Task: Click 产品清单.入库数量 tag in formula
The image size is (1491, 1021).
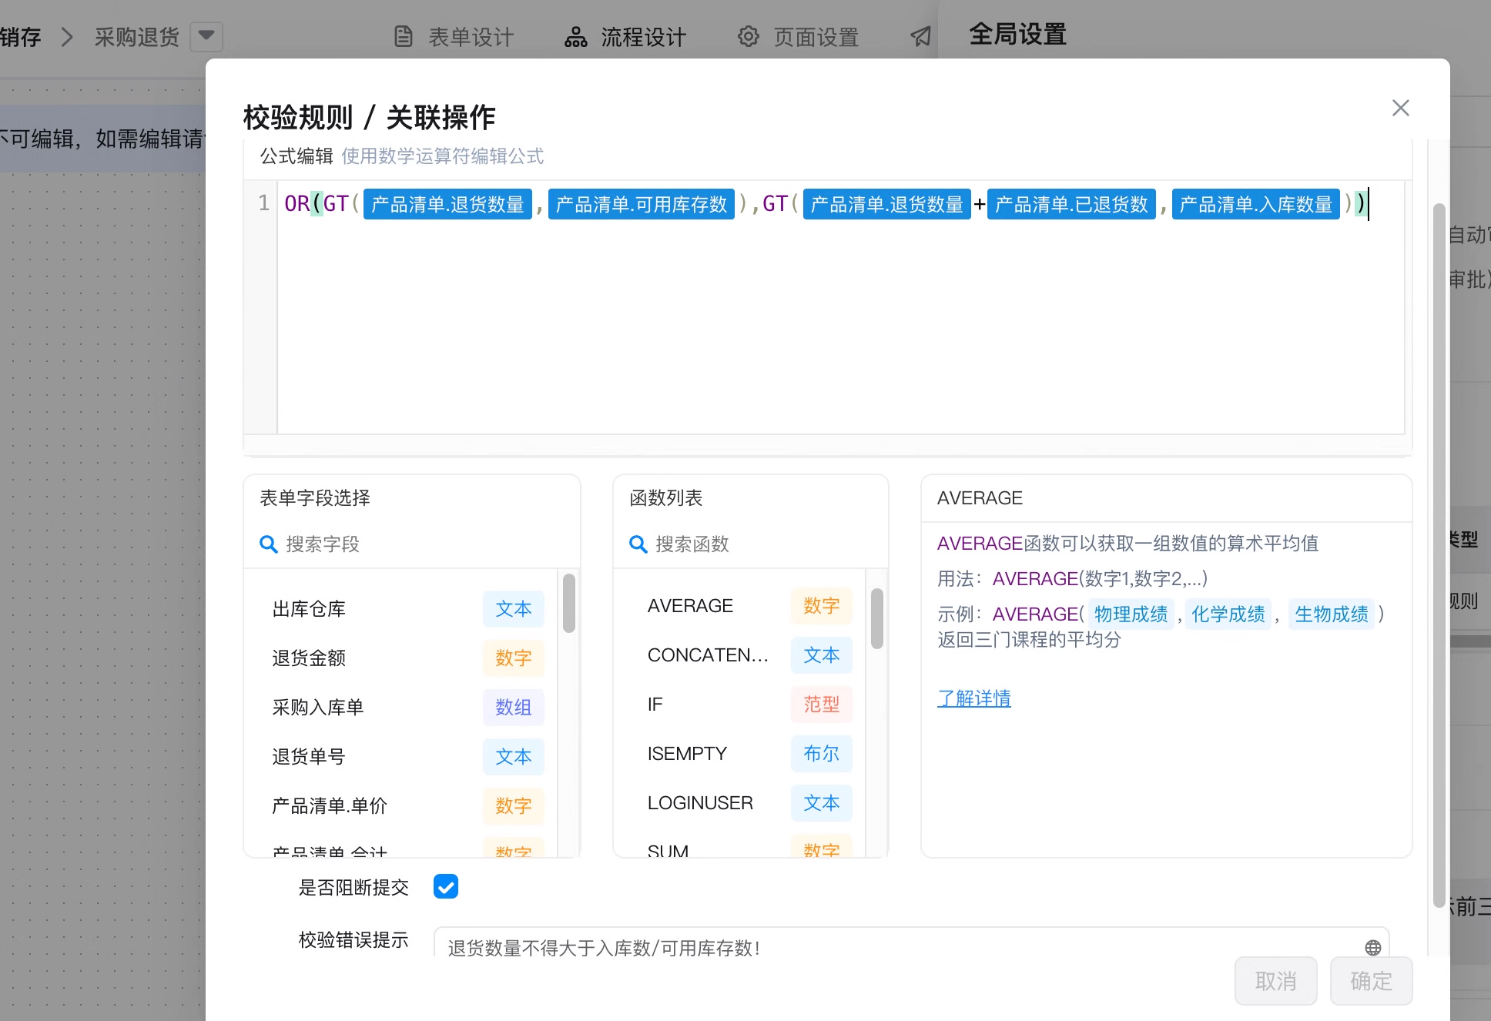Action: pyautogui.click(x=1256, y=204)
